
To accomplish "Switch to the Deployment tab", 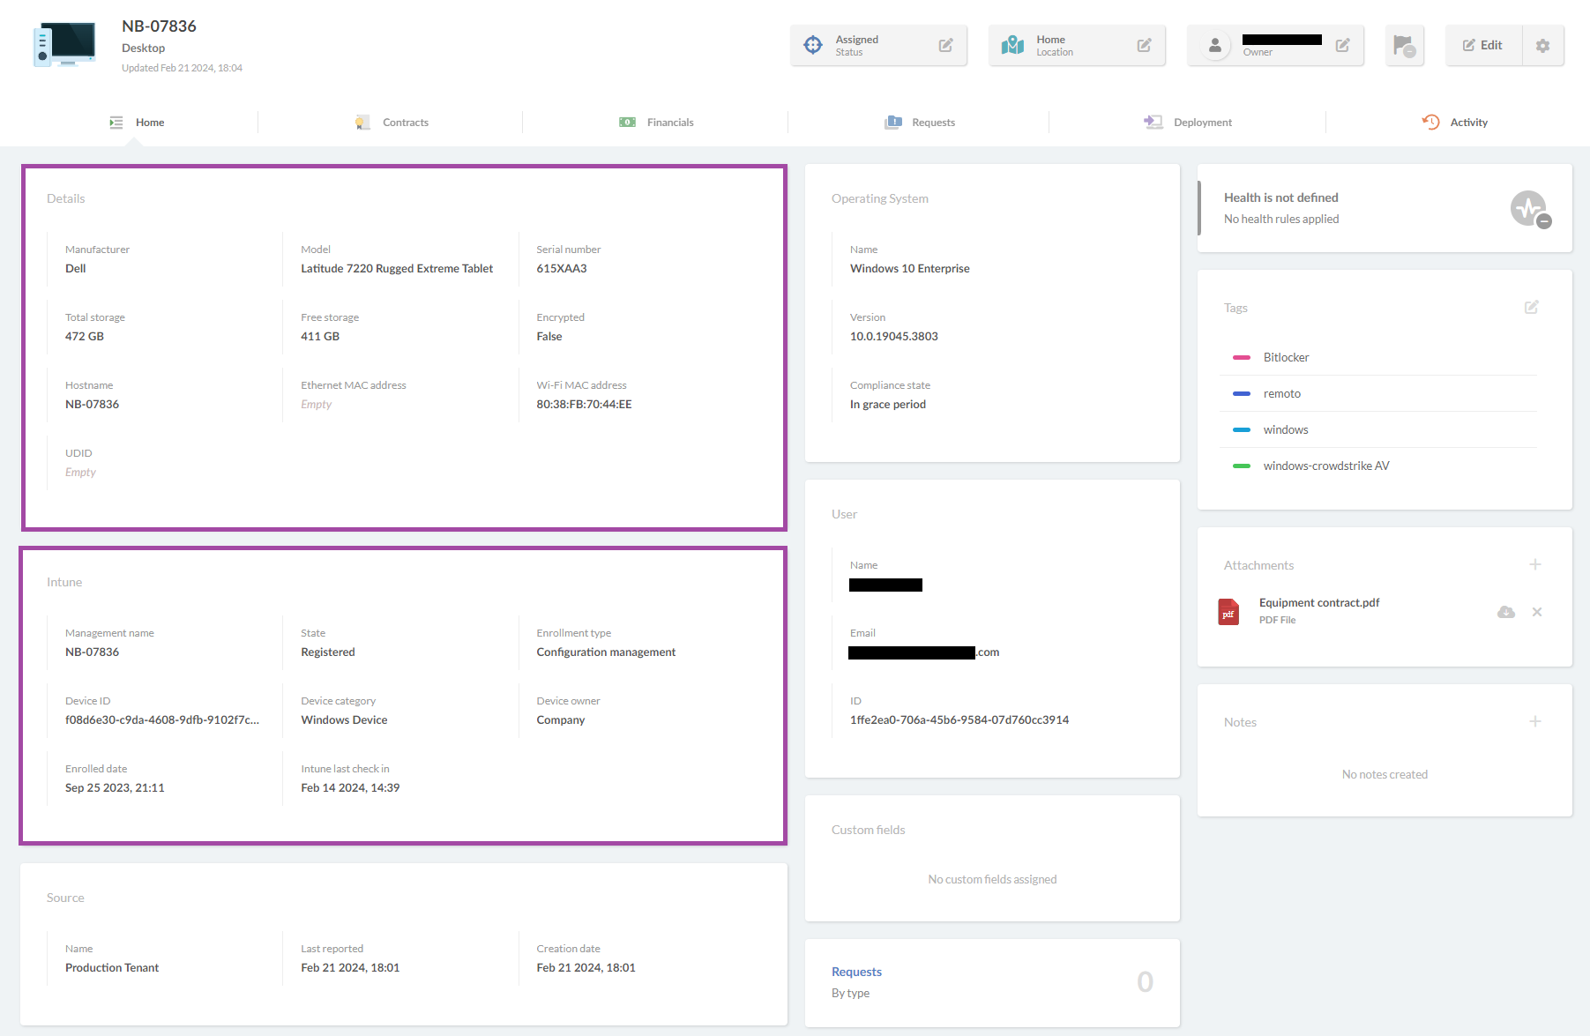I will click(x=1203, y=122).
